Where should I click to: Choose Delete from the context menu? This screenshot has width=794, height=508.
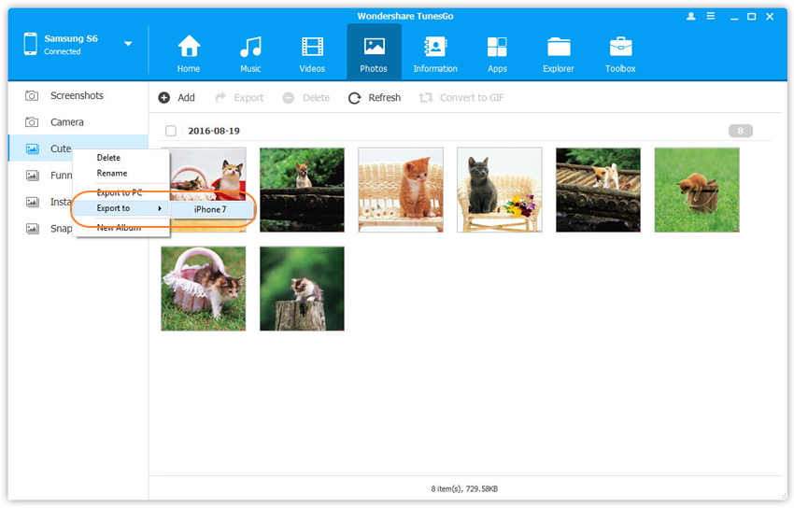[x=108, y=158]
